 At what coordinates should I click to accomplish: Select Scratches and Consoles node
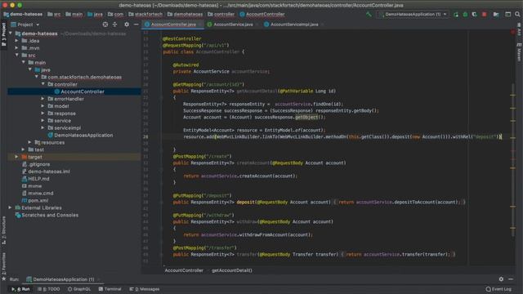click(47, 215)
